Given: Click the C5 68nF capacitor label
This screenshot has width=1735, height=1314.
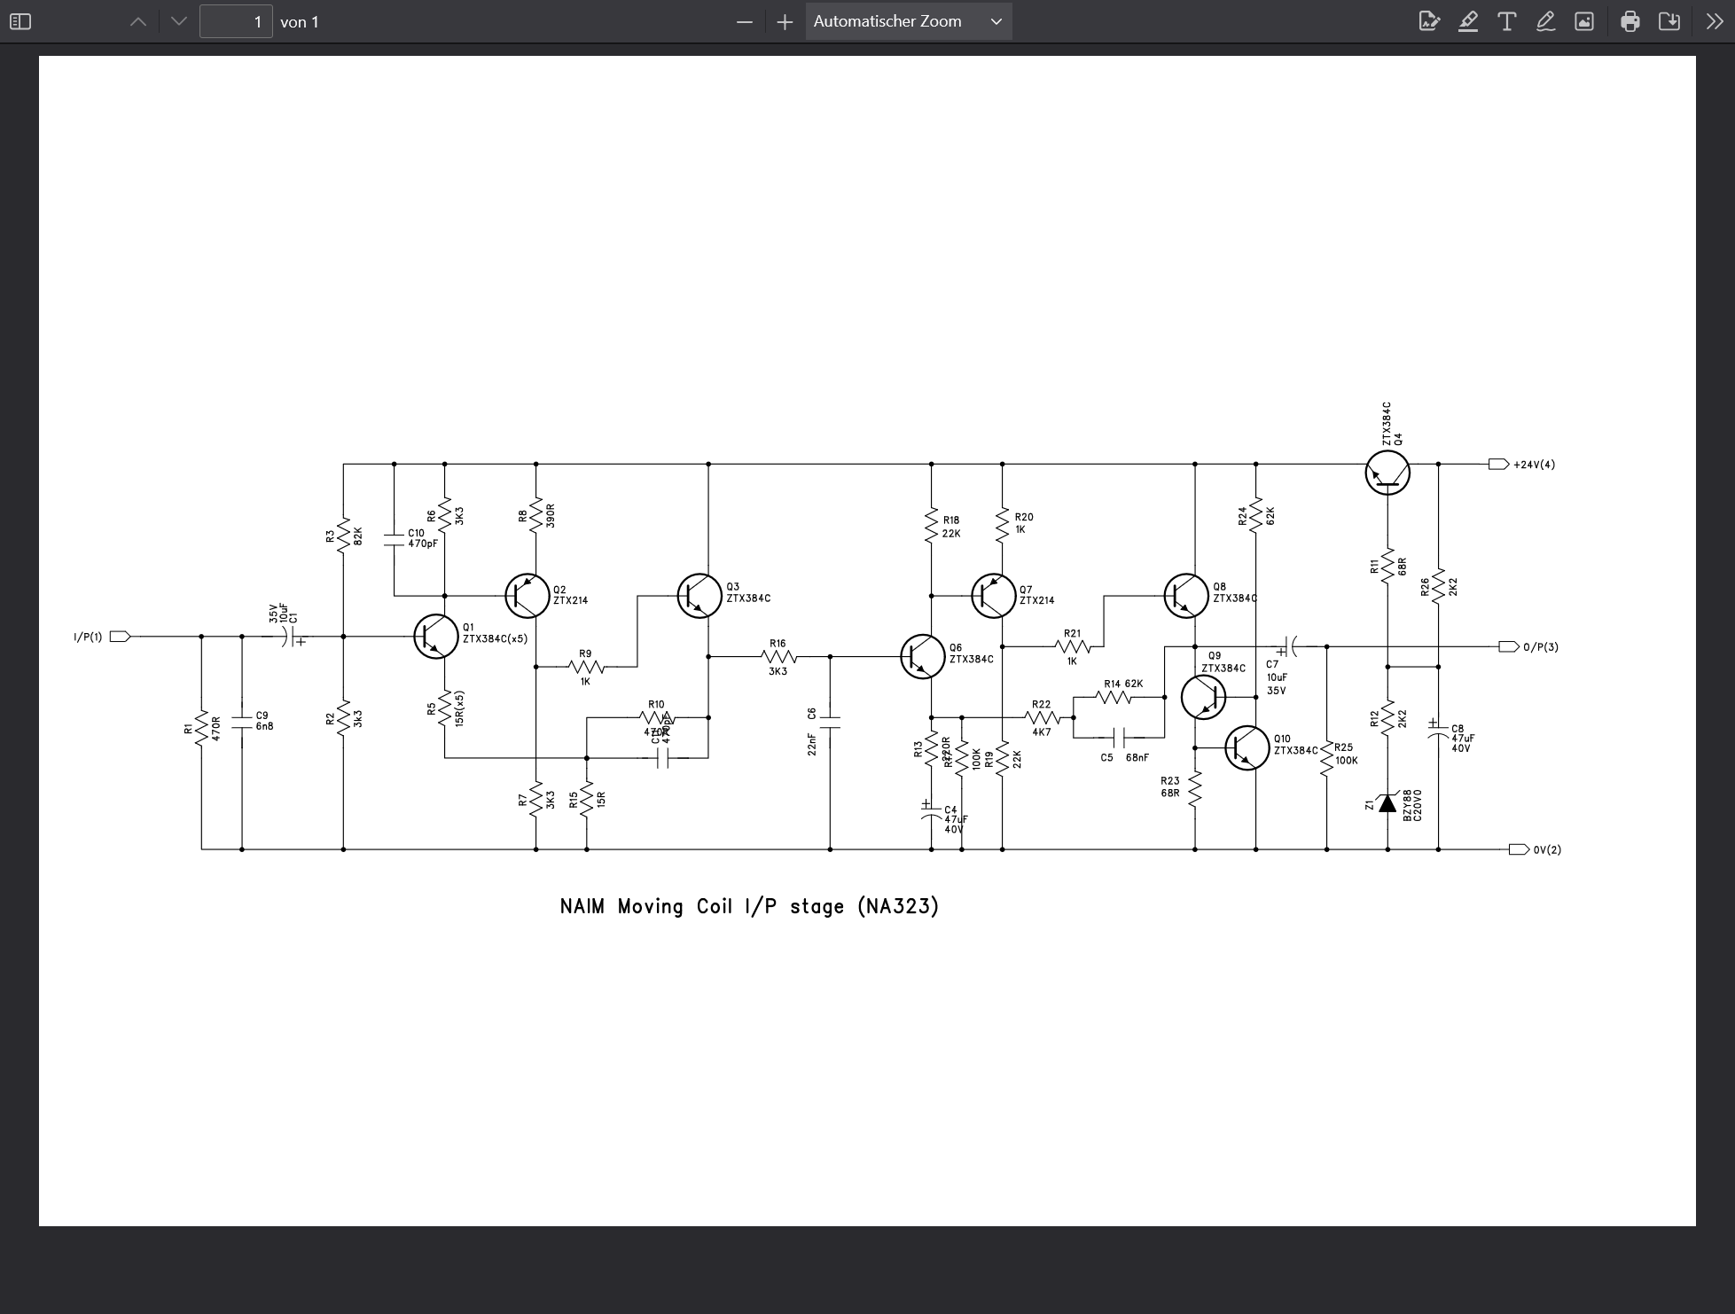Looking at the screenshot, I should coord(1124,758).
